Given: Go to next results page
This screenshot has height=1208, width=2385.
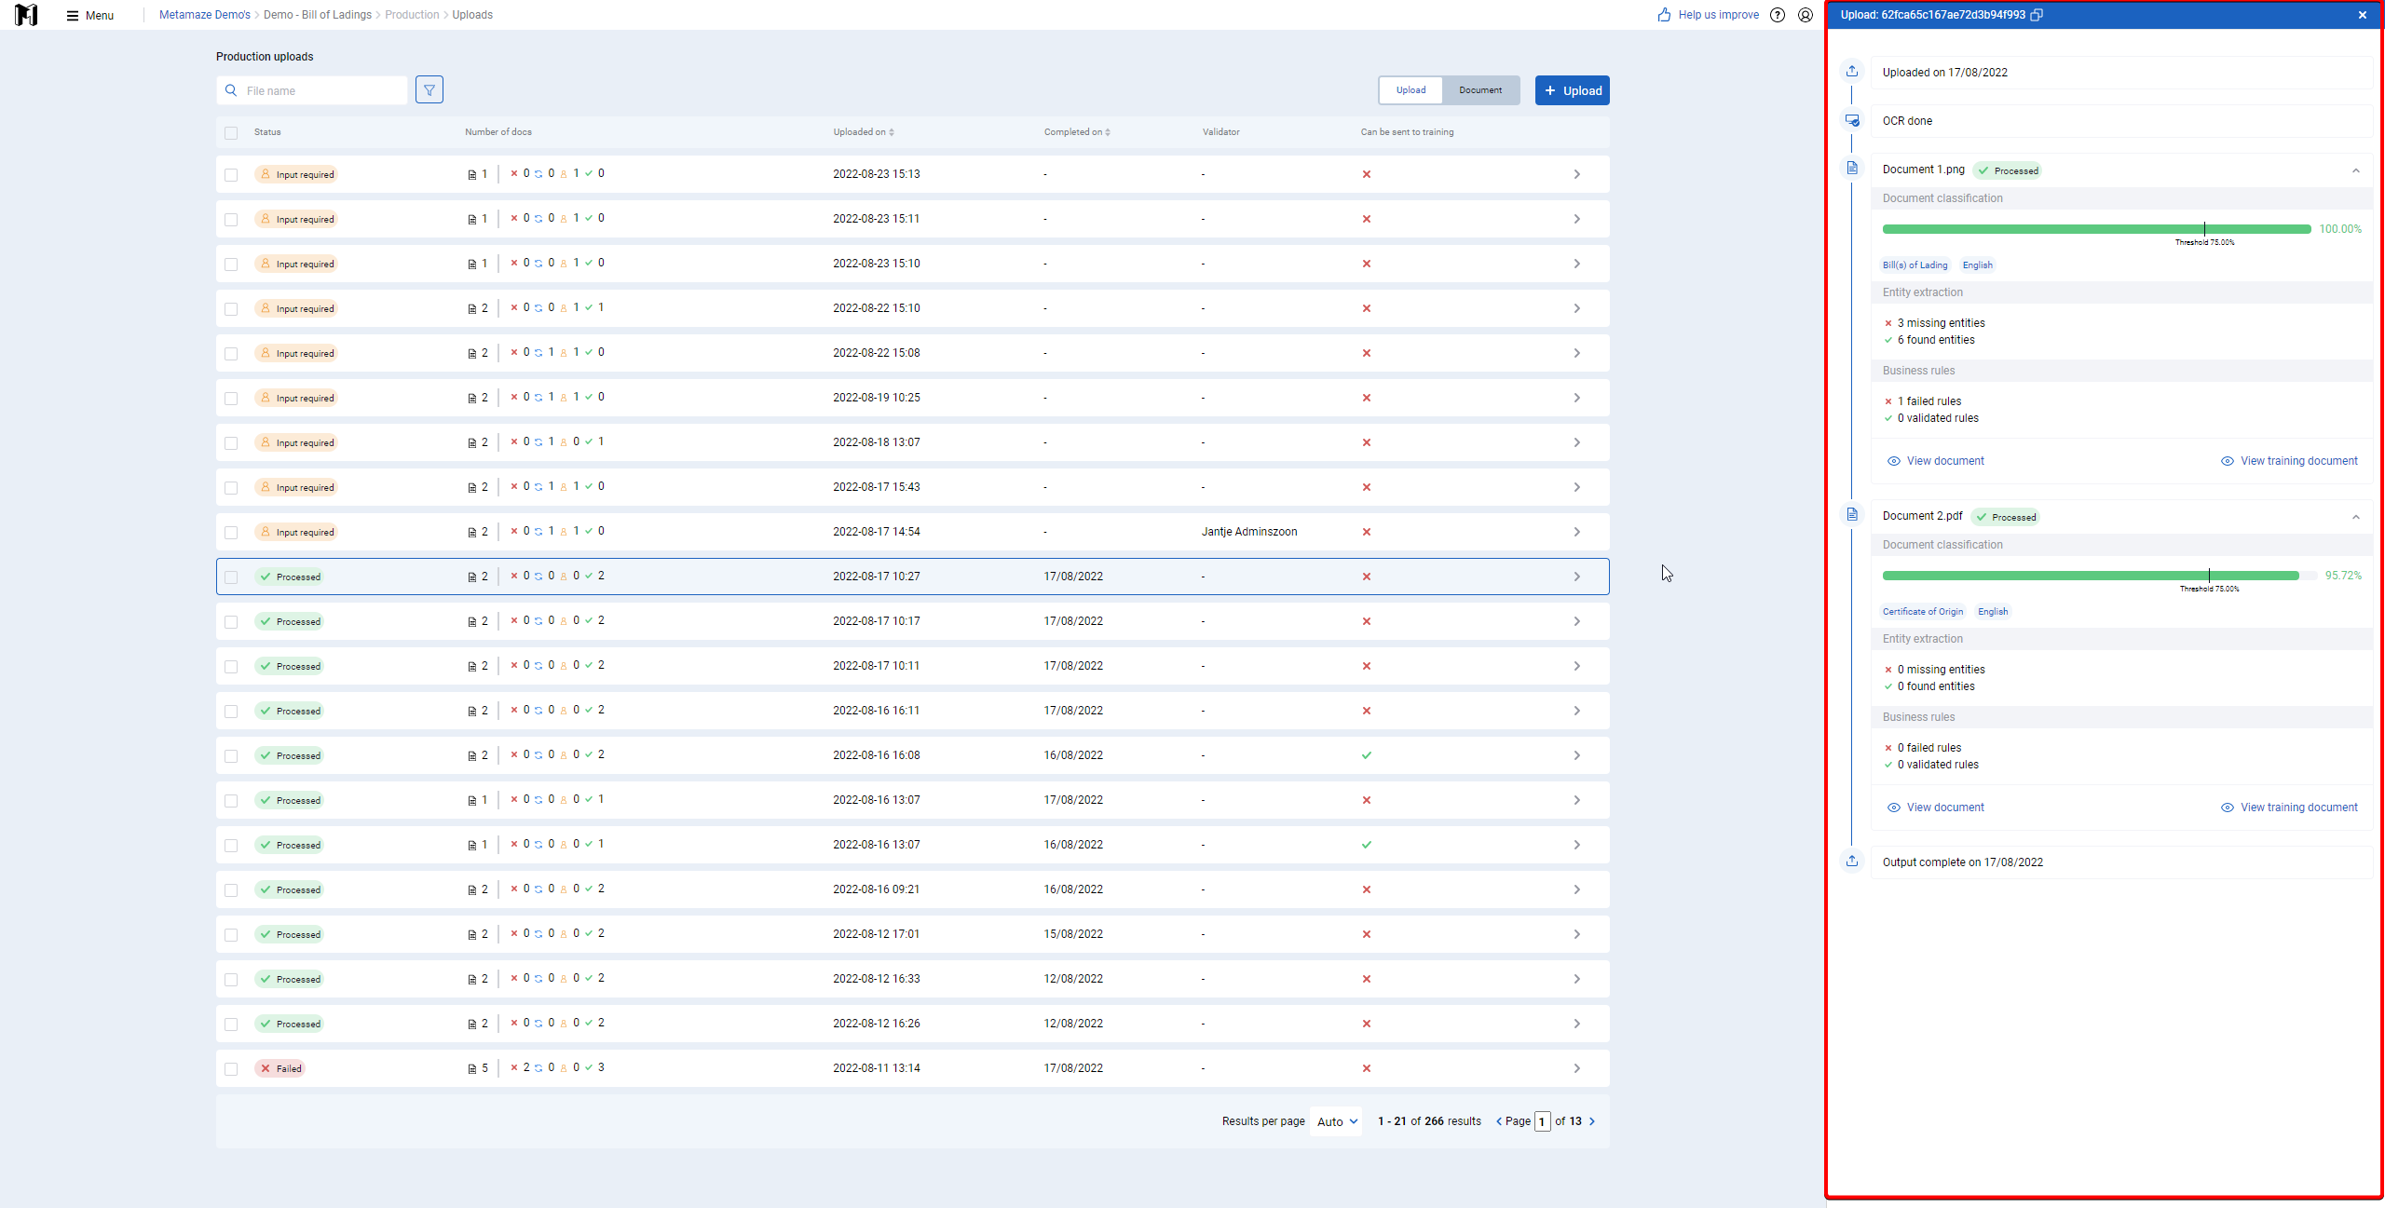Looking at the screenshot, I should [1592, 1121].
